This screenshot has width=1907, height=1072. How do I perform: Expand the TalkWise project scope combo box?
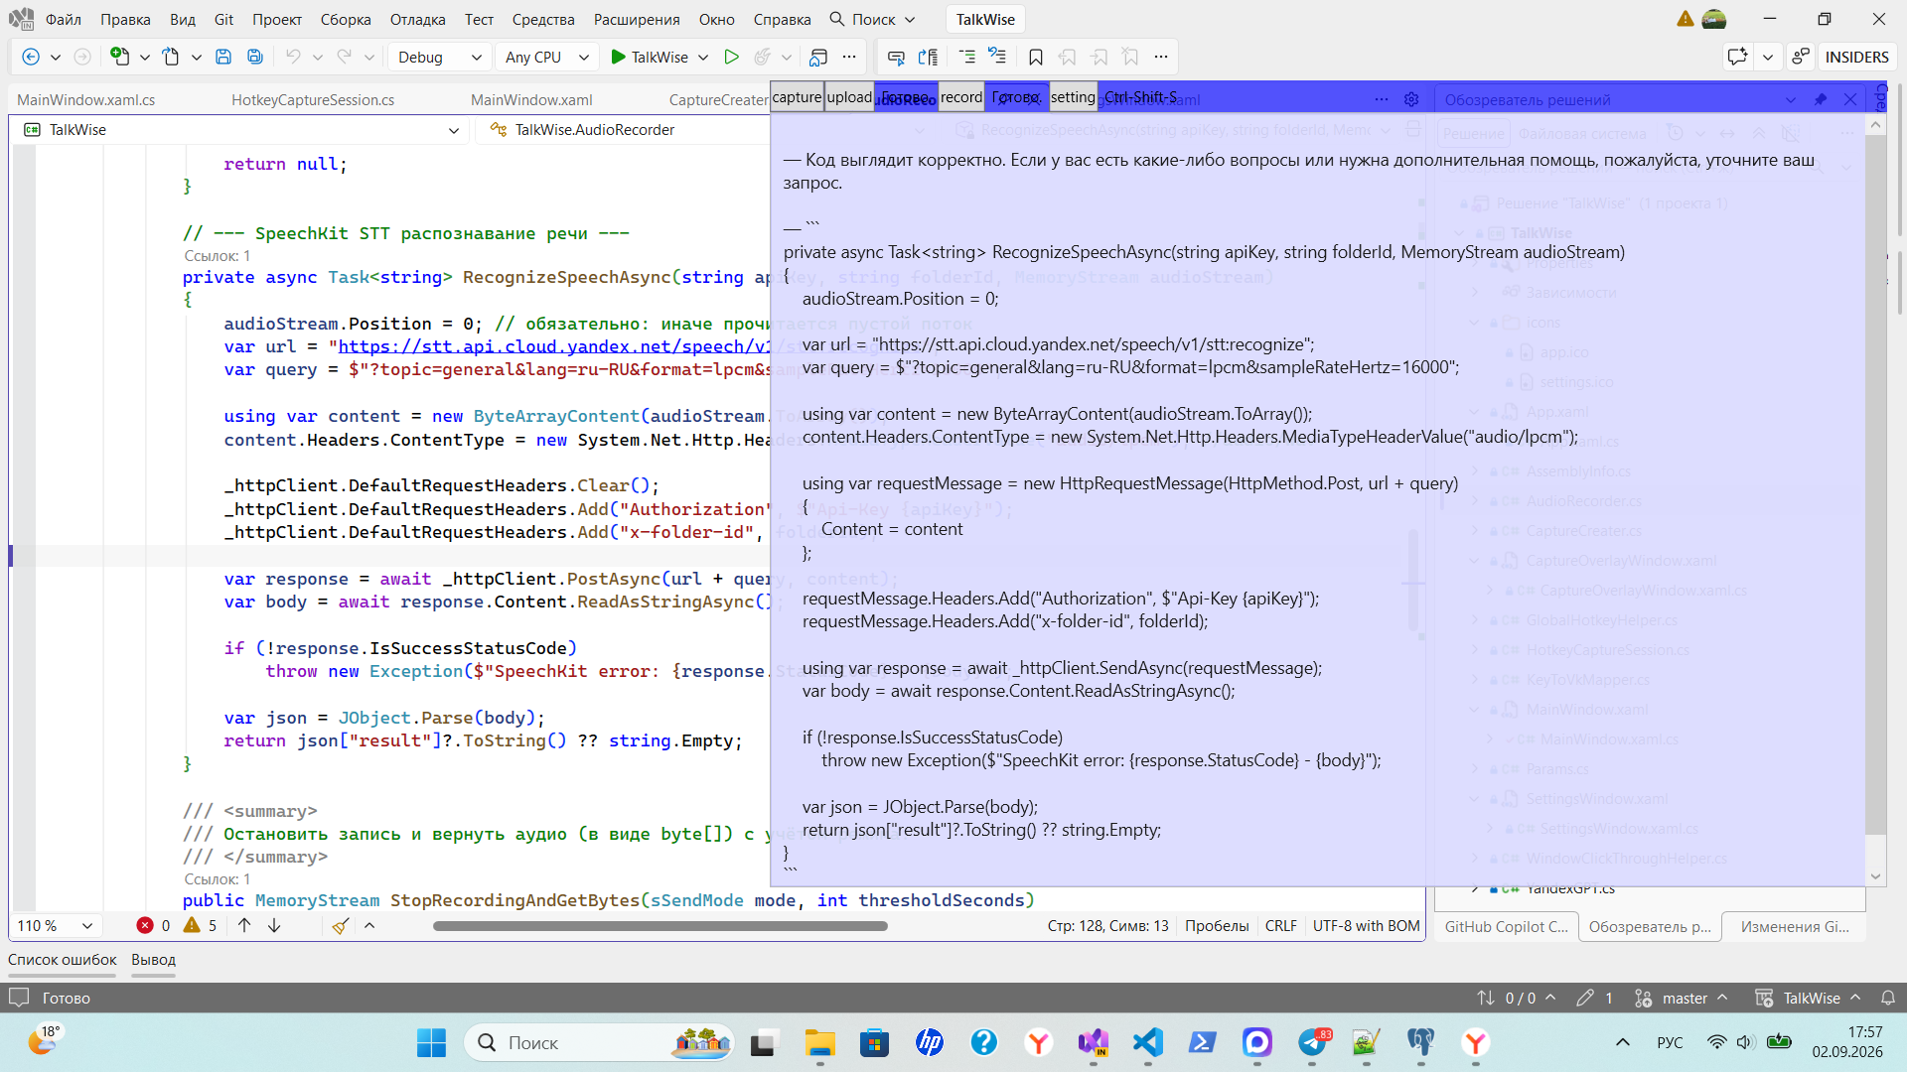241,130
